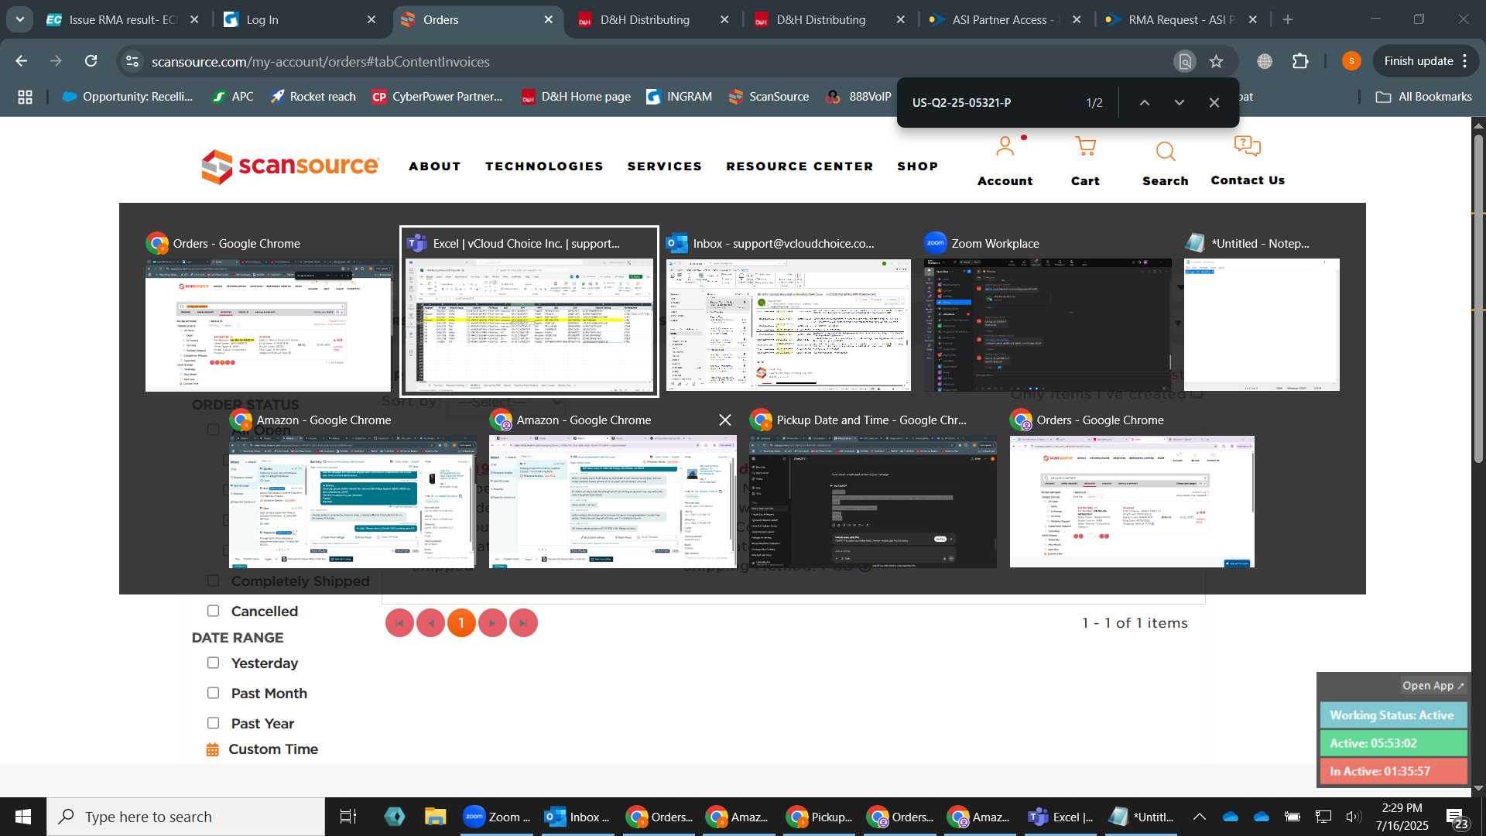Go to previous page of orders
Viewport: 1486px width, 836px height.
tap(430, 623)
